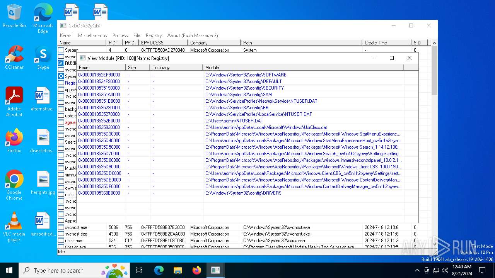Open Firefox from the taskbar

pos(196,270)
